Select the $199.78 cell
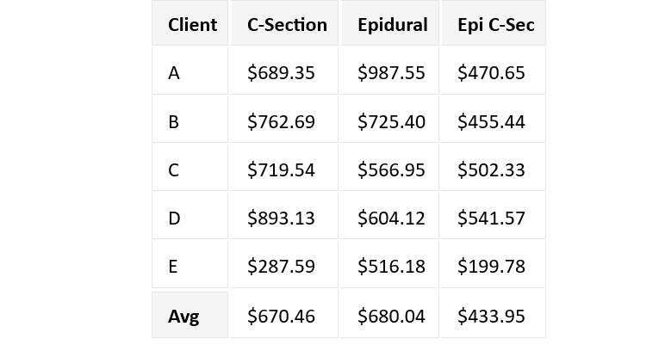The image size is (665, 351). 491,267
